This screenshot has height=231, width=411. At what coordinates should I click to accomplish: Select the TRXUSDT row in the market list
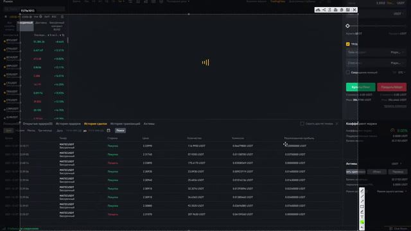[34, 93]
